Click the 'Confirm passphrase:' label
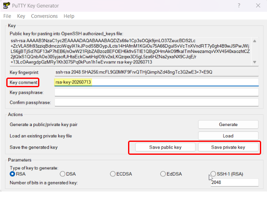The image size is (267, 199). click(30, 103)
